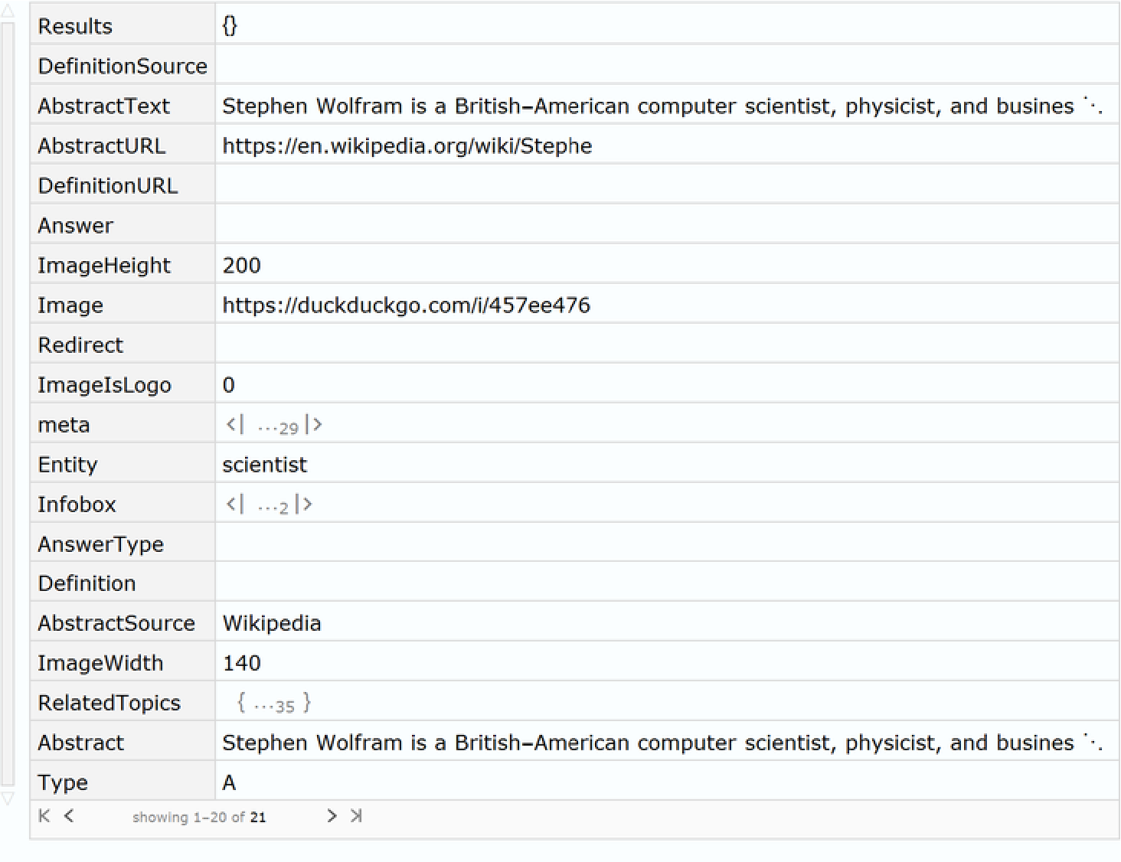This screenshot has height=862, width=1121.
Task: Select the Results key cell
Action: tap(75, 27)
